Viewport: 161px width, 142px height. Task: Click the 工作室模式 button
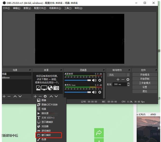tap(145, 83)
